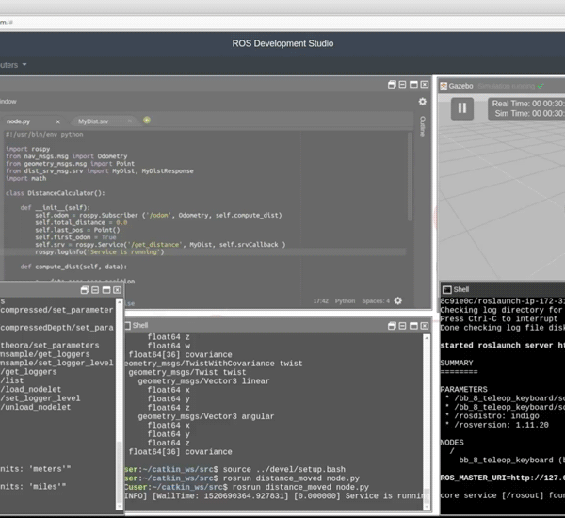Click the code editor vertical scrollbar
Image resolution: width=565 pixels, height=518 pixels.
pyautogui.click(x=410, y=177)
